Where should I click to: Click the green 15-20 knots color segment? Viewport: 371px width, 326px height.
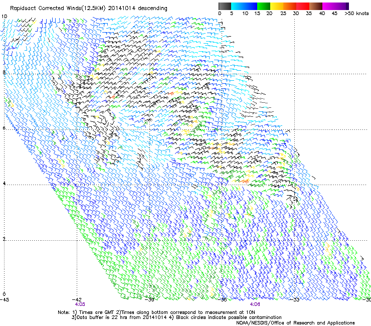coord(264,7)
